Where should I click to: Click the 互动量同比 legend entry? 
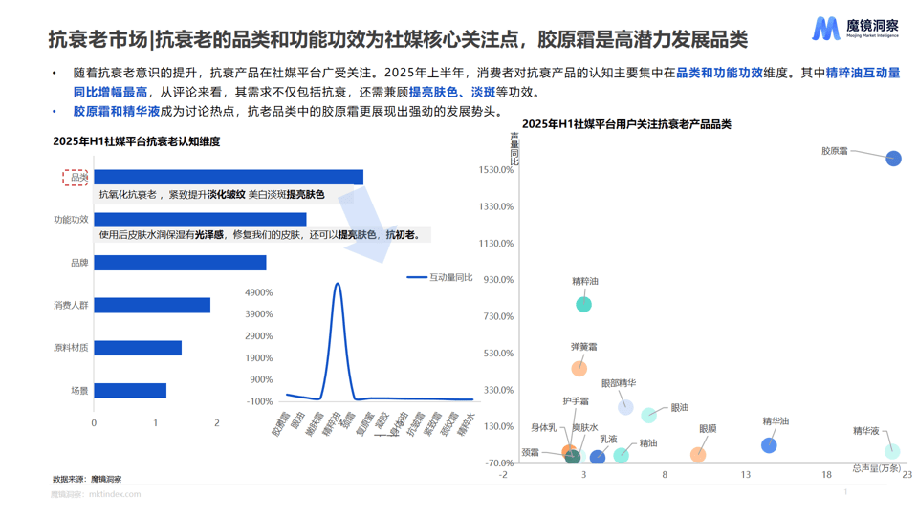point(439,277)
